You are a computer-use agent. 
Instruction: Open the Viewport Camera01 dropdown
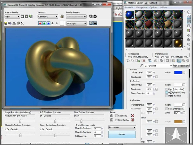(48, 17)
